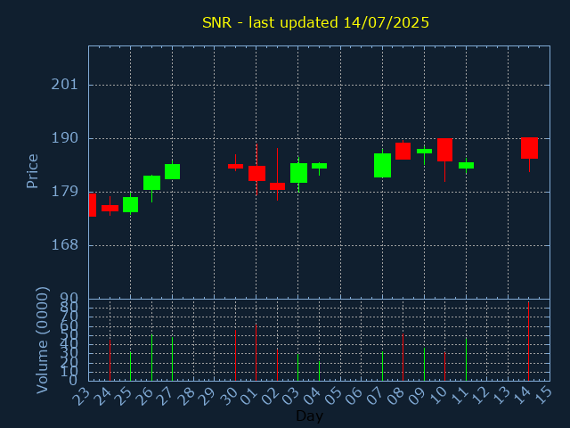The height and width of the screenshot is (428, 570).
Task: Click the day axis label '29'
Action: [x=207, y=396]
